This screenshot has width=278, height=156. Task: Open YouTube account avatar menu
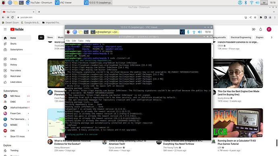pos(269,29)
